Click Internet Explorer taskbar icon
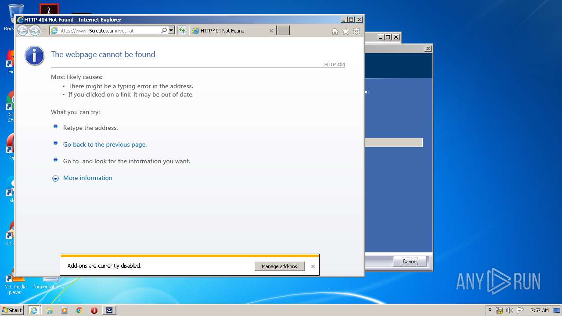This screenshot has width=562, height=316. pos(34,310)
